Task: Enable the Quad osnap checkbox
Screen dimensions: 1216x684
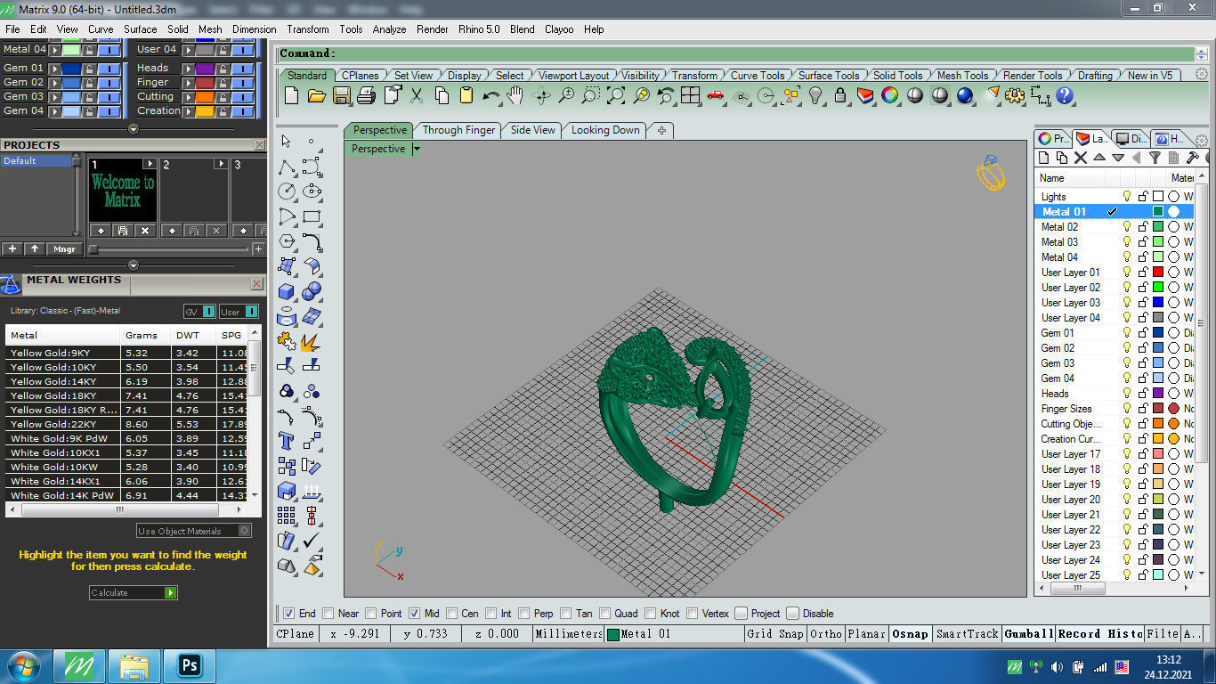Action: point(604,613)
